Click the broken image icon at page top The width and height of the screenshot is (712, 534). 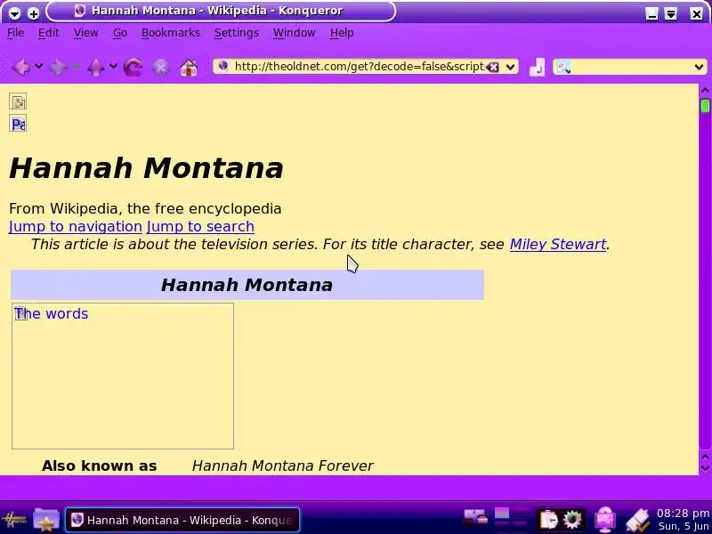tap(18, 101)
